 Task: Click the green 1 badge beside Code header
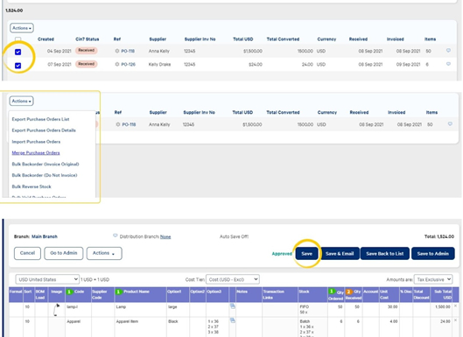69,291
